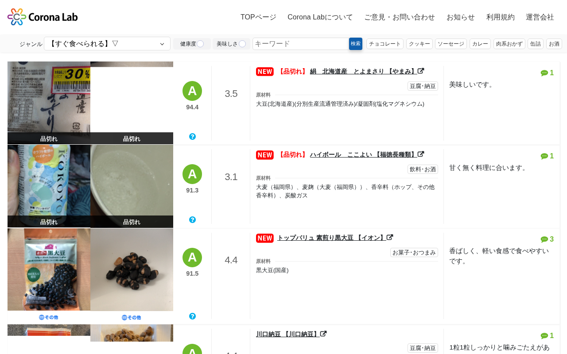Filter by クッキー tag

pos(419,44)
